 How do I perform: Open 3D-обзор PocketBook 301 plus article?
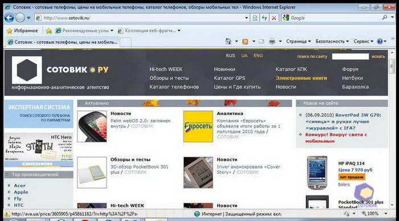click(139, 170)
